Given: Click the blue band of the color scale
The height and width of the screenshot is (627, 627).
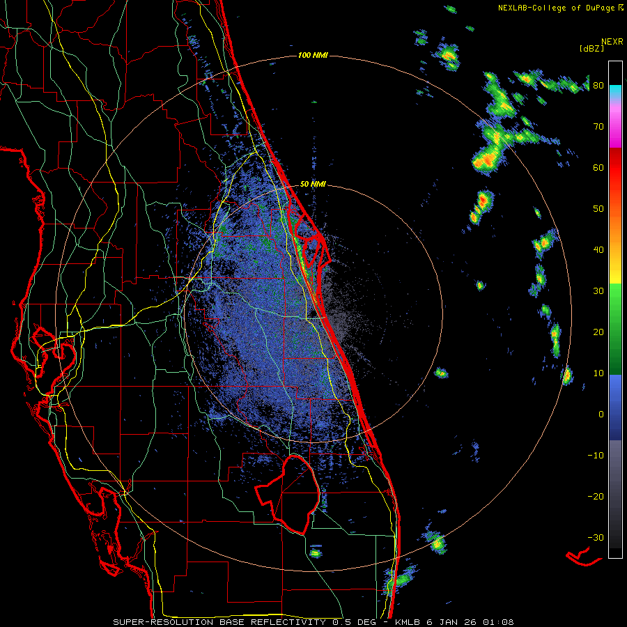Looking at the screenshot, I should point(615,408).
